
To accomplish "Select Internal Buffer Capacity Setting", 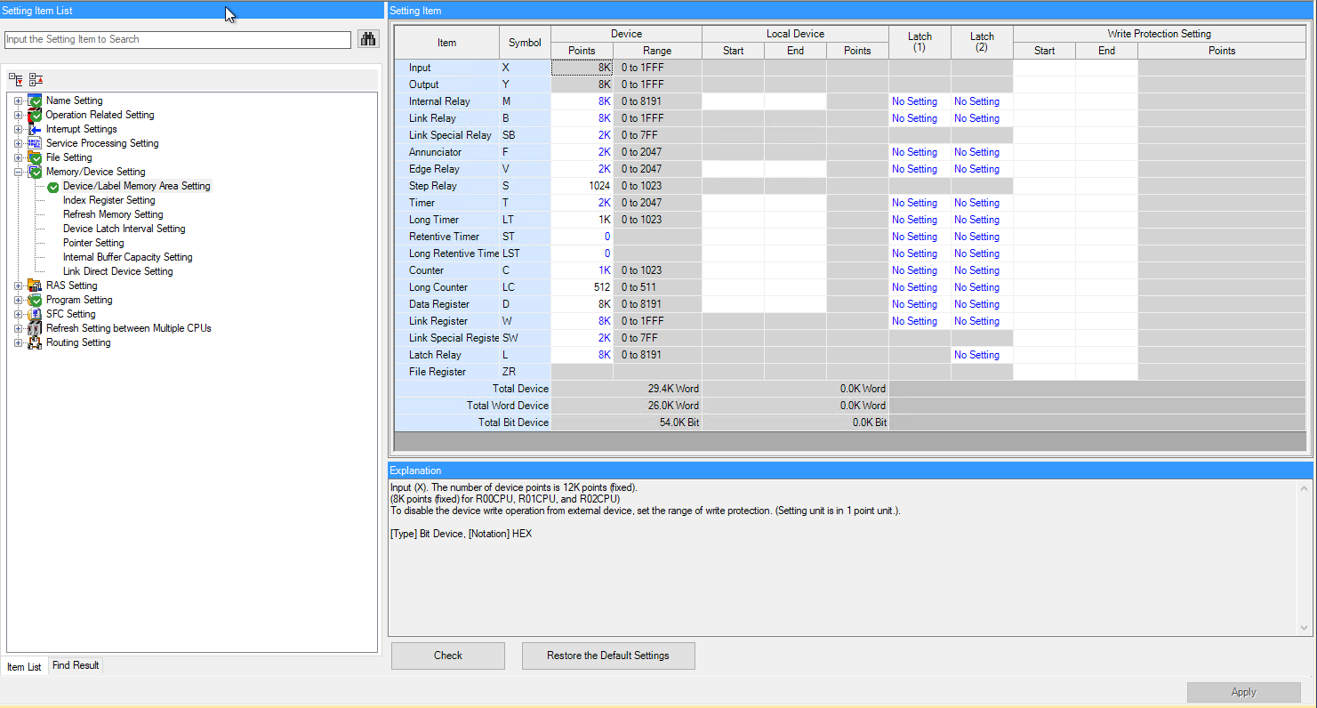I will tap(128, 257).
